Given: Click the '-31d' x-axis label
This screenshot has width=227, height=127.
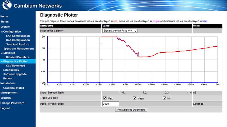Looking at the screenshot, I should click(x=47, y=85).
